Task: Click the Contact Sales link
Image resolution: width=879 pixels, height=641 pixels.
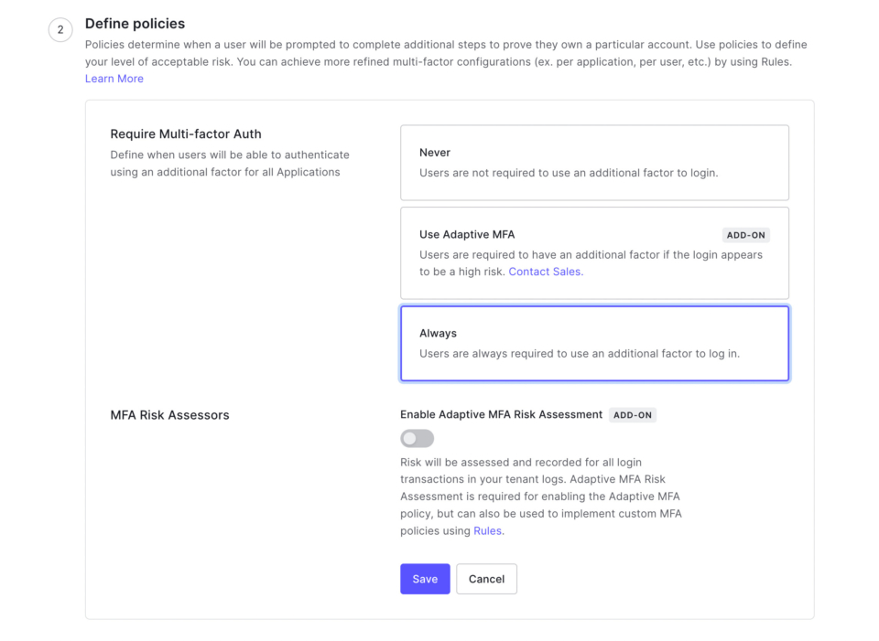Action: pyautogui.click(x=545, y=271)
